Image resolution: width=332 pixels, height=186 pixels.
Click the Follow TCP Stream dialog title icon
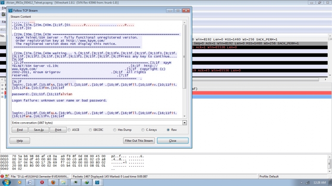coord(10,10)
